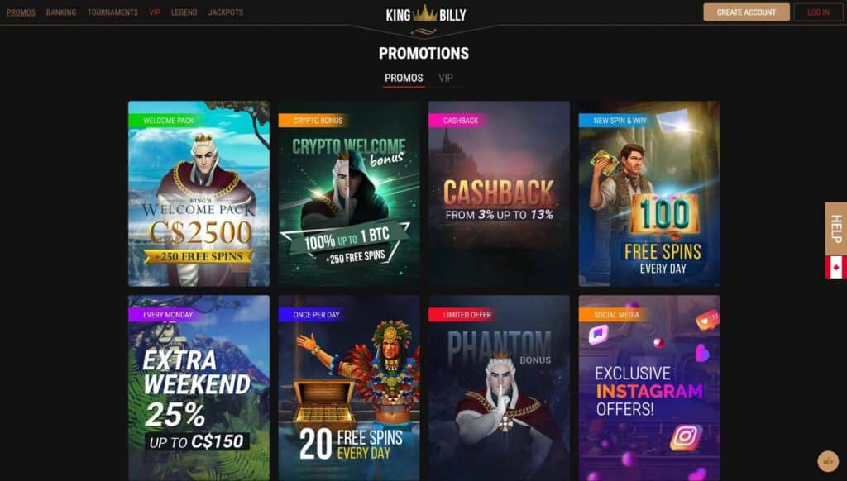The image size is (847, 481).
Task: Open the Help side tab
Action: coord(835,229)
